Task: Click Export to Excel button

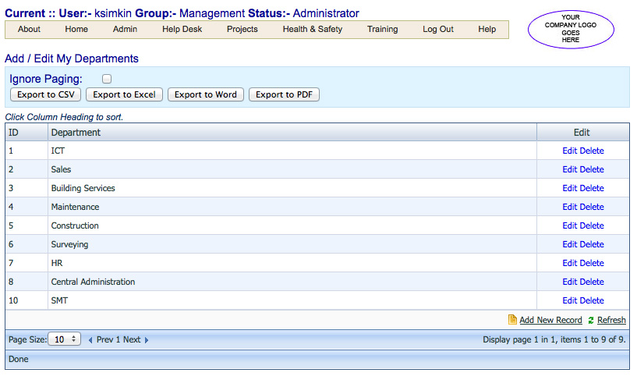Action: coord(124,94)
